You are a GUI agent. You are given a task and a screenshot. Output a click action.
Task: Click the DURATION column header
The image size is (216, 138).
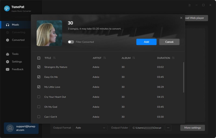[x=164, y=58]
